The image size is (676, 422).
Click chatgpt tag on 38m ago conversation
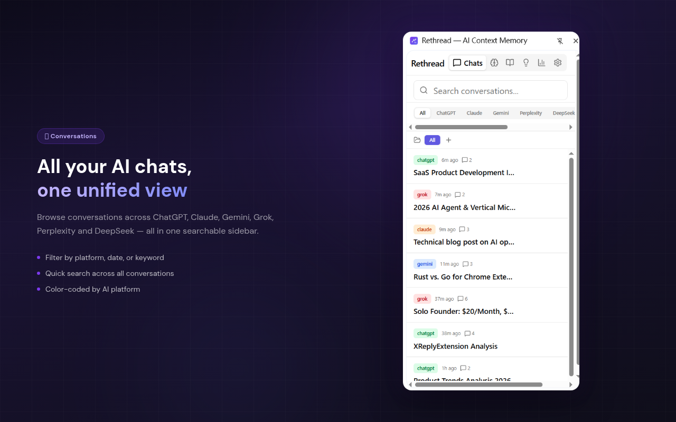pos(426,333)
